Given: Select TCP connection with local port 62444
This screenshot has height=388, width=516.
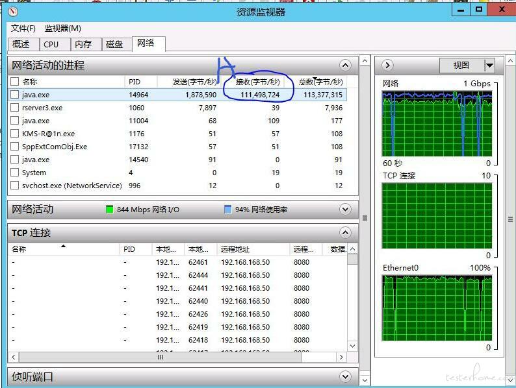Looking at the screenshot, I should pos(177,275).
